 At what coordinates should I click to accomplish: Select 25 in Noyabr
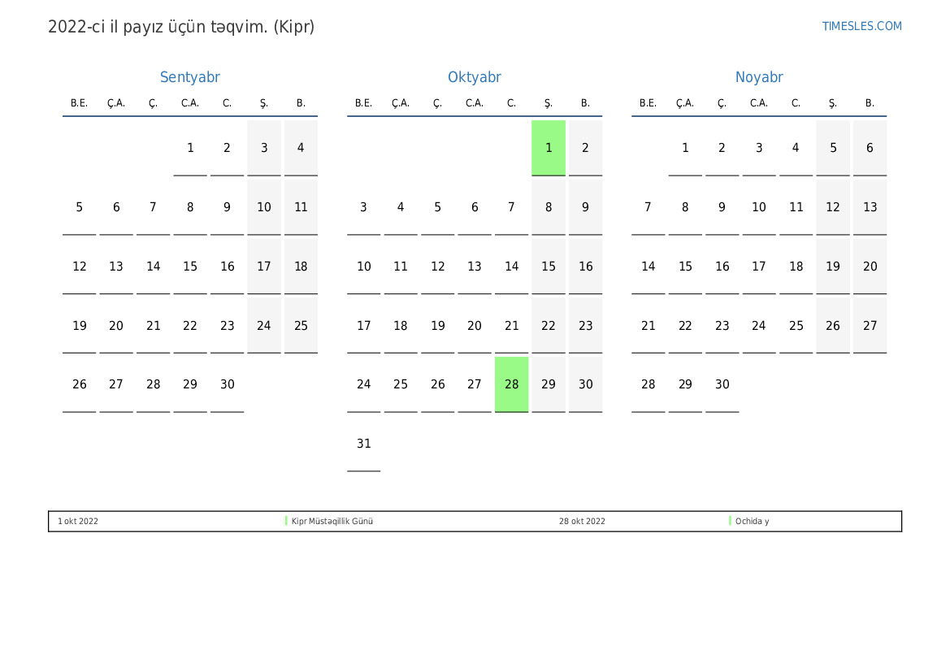tap(796, 325)
